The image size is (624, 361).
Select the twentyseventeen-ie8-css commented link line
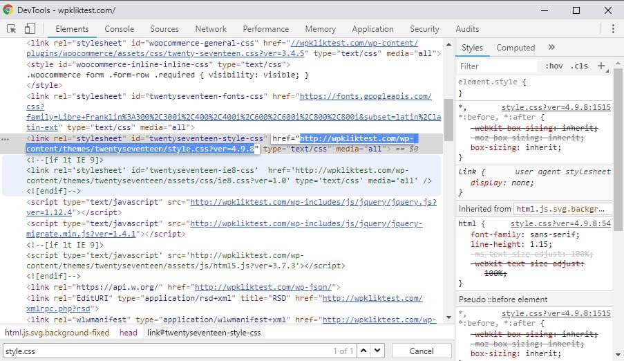pos(229,176)
